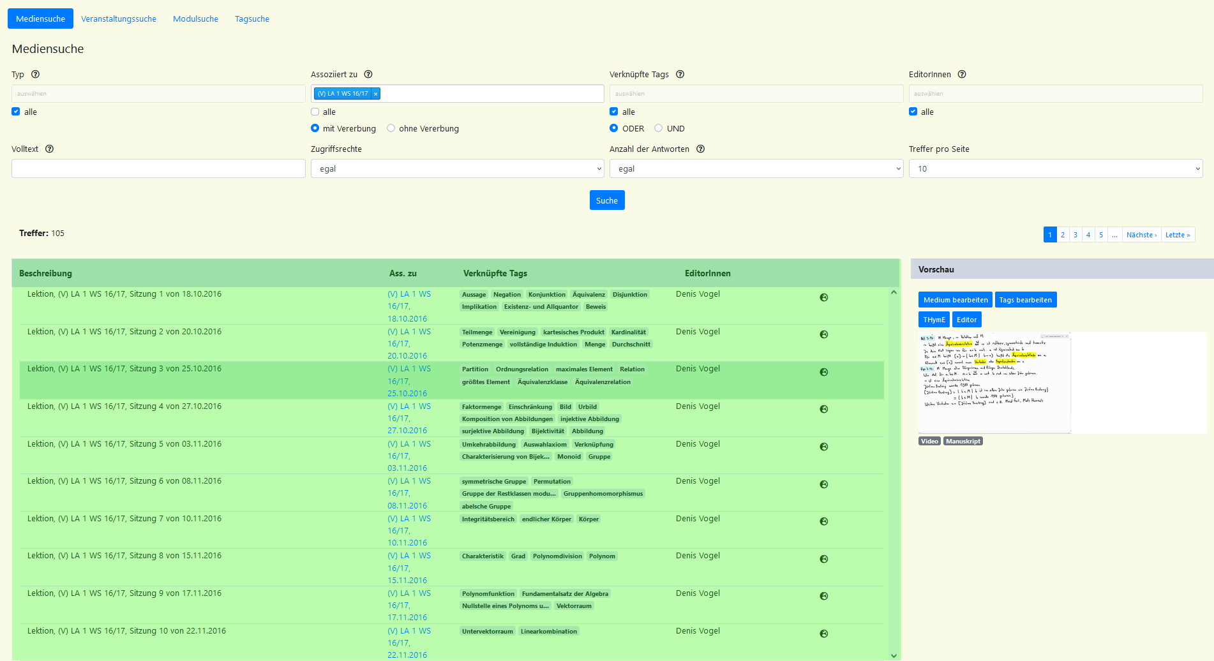The width and height of the screenshot is (1214, 661).
Task: Click the help icon next to Typ
Action: click(x=36, y=75)
